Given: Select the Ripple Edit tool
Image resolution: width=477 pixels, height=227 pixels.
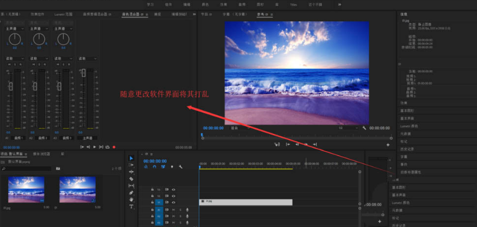Looking at the screenshot, I should [x=131, y=172].
